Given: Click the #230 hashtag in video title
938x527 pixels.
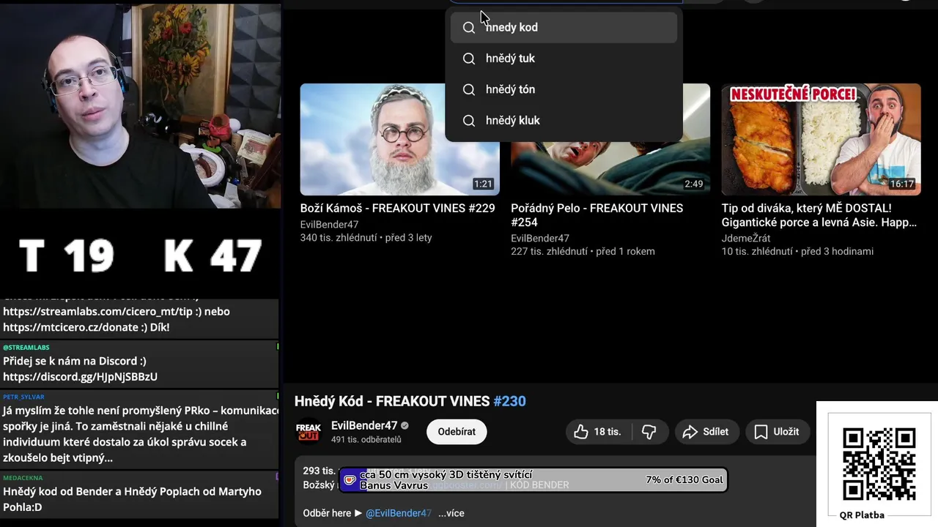Looking at the screenshot, I should click(509, 401).
